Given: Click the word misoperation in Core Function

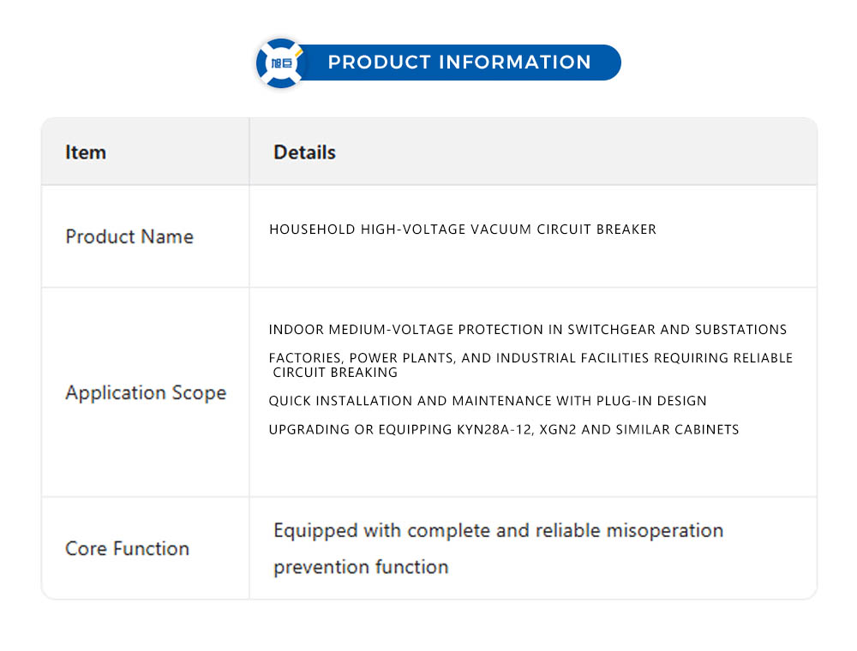Looking at the screenshot, I should (664, 531).
